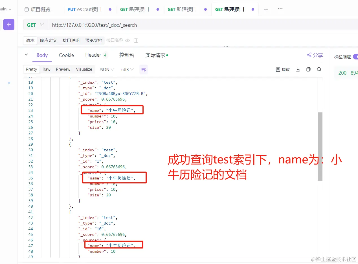Click the "prices": 10 on line 37
This screenshot has height=264, width=358.
[x=102, y=189]
